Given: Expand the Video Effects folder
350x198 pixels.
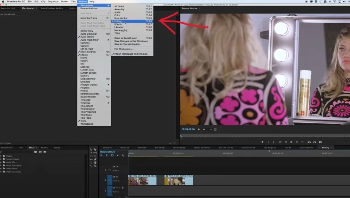Looking at the screenshot, I should click(1, 168).
